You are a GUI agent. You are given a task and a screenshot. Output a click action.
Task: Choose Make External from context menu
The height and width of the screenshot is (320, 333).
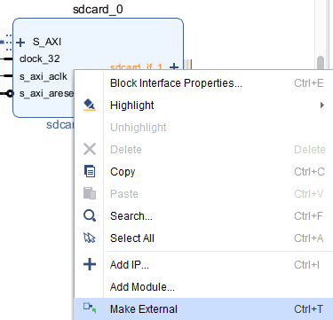point(203,309)
